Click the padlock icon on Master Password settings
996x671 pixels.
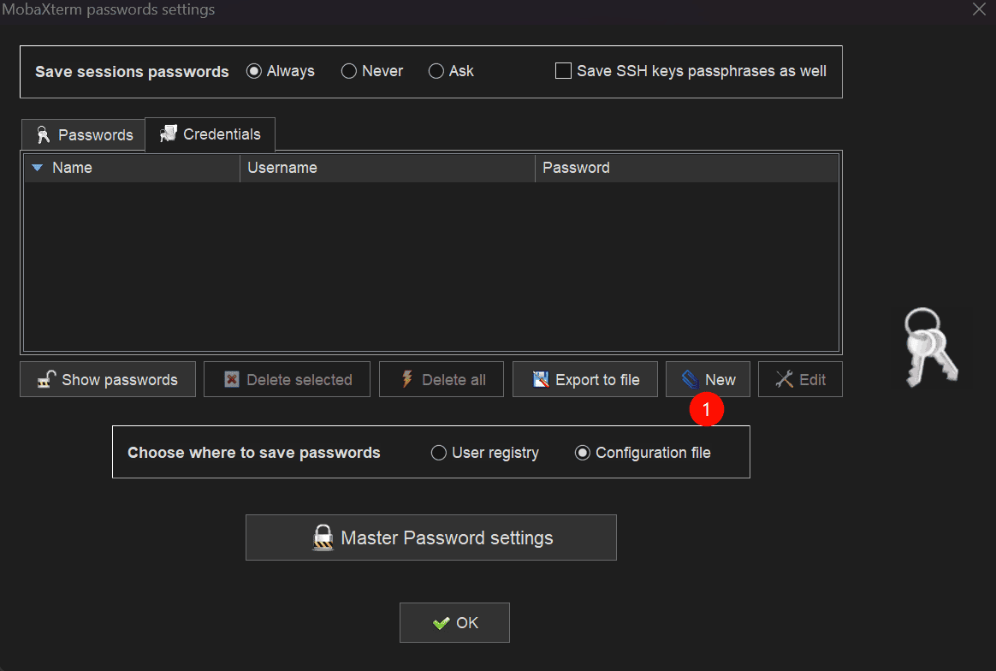click(x=323, y=537)
